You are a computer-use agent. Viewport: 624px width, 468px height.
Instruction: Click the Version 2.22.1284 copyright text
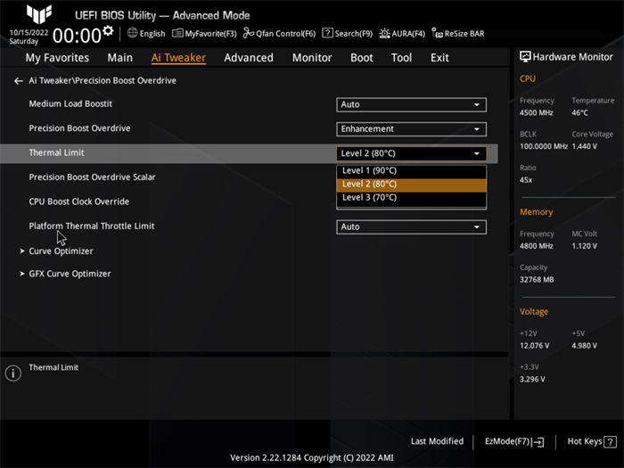coord(312,458)
